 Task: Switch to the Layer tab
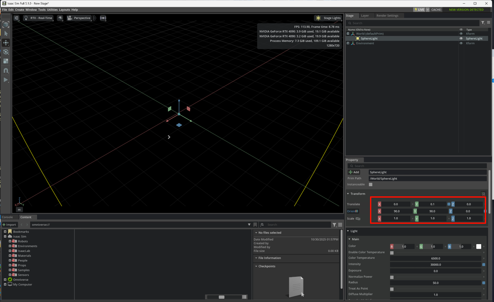pos(365,15)
